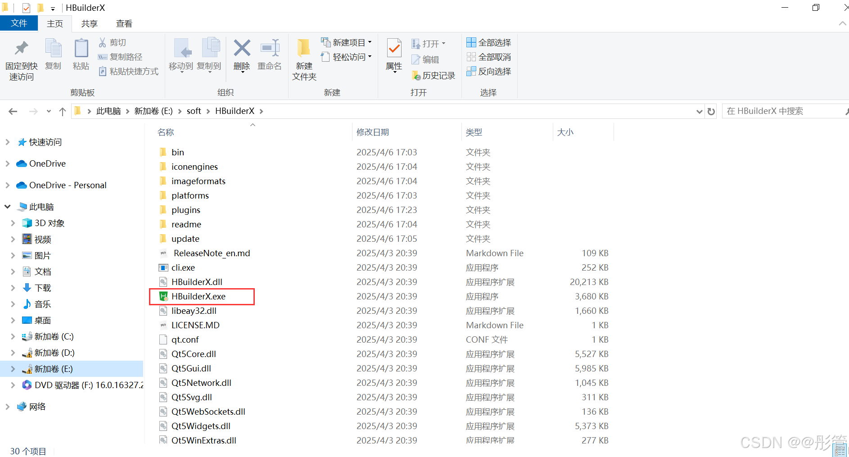Go up one folder level arrow
Screen dimensions: 849x457
point(63,111)
